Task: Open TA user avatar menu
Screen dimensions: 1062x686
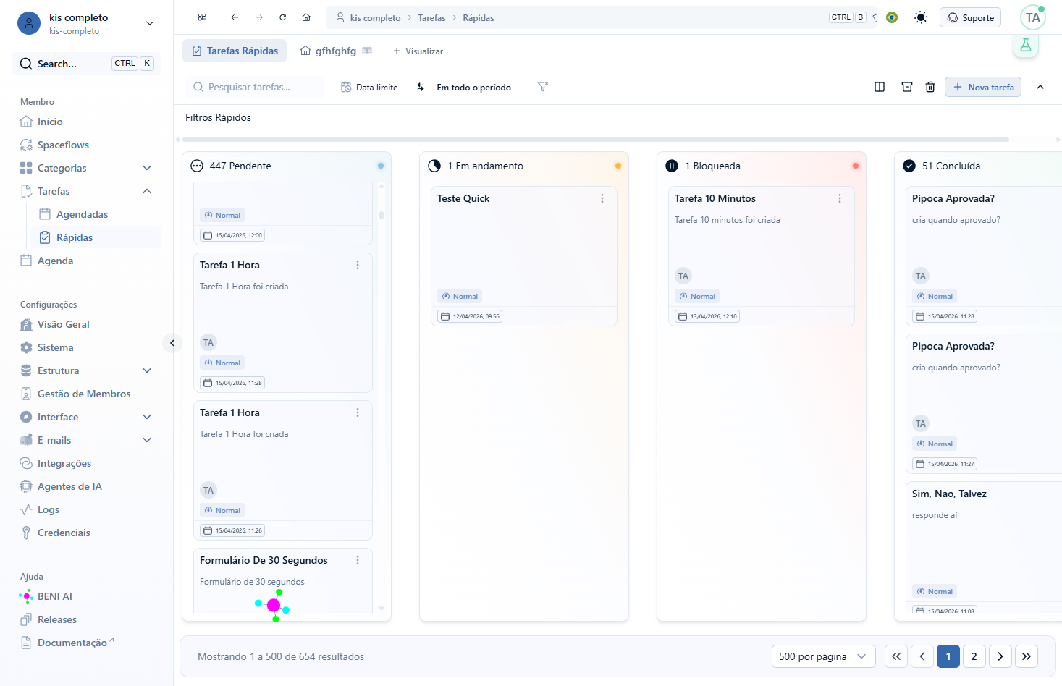Action: point(1033,17)
